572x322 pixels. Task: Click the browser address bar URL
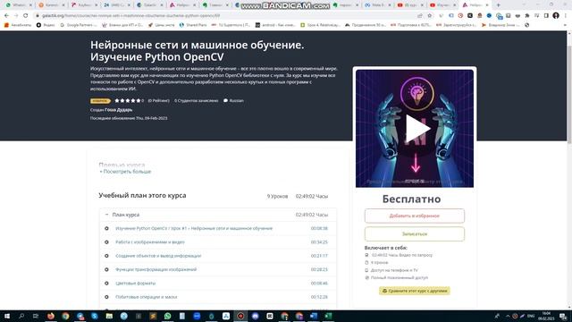(x=130, y=16)
